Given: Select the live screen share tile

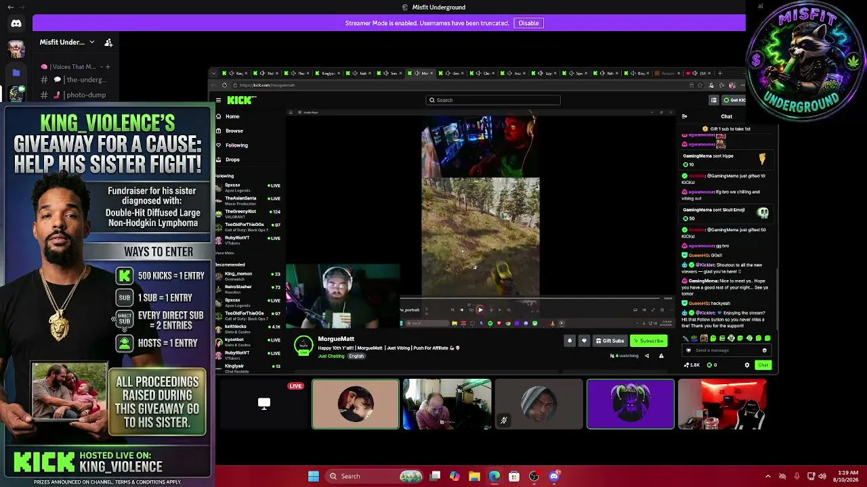Looking at the screenshot, I should [264, 404].
